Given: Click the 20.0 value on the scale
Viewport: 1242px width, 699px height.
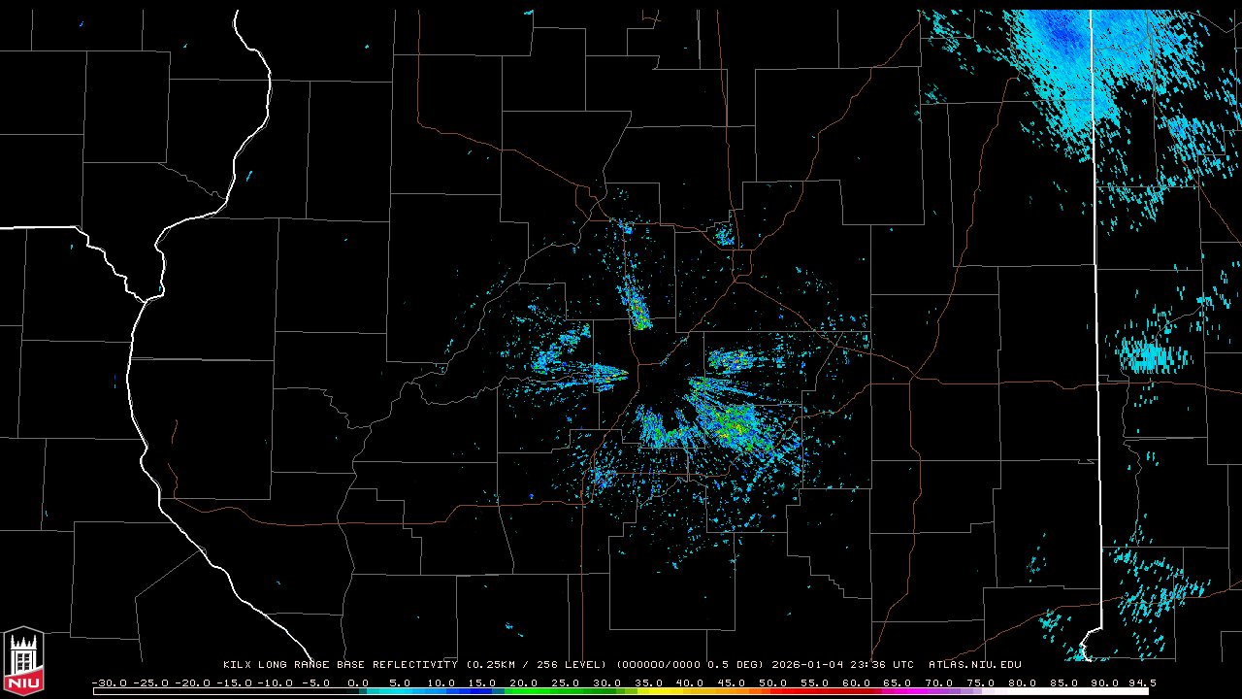Looking at the screenshot, I should tap(524, 683).
